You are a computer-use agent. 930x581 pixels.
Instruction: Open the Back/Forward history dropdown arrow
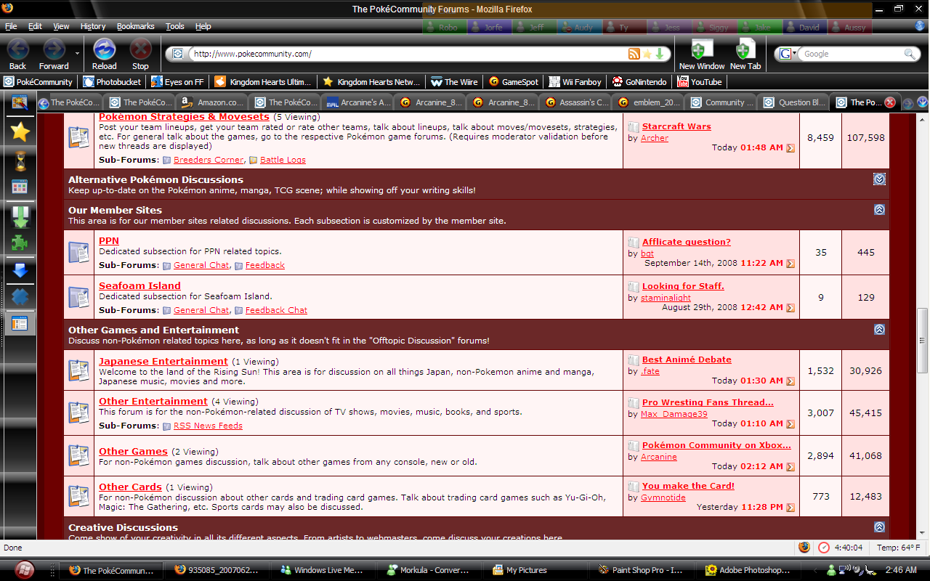tap(77, 53)
